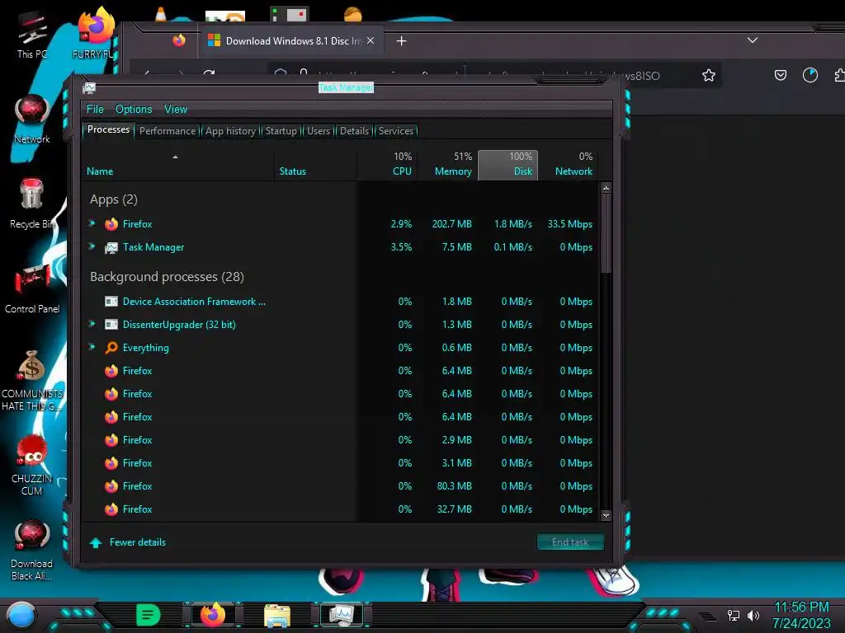Open the Options menu in Task Manager

[x=134, y=110]
